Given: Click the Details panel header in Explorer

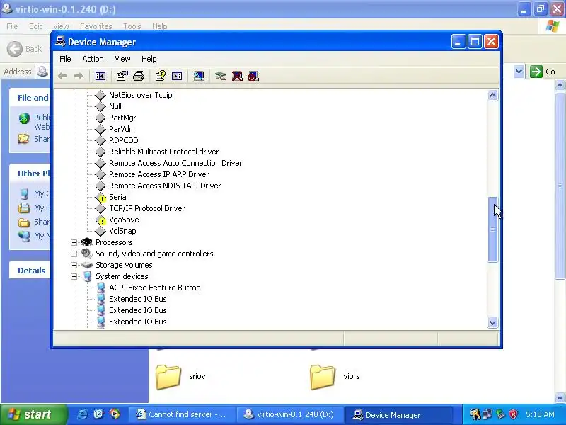Looking at the screenshot, I should (x=30, y=271).
